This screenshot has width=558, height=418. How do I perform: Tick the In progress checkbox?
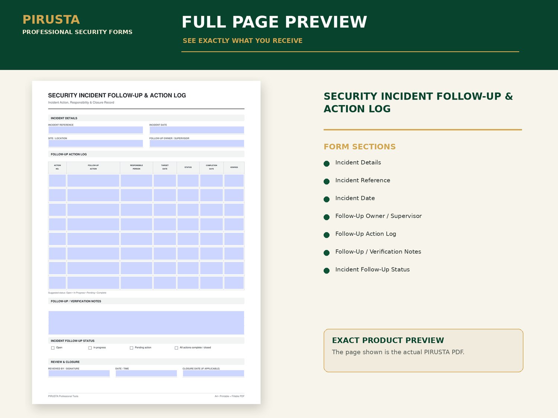coord(90,348)
